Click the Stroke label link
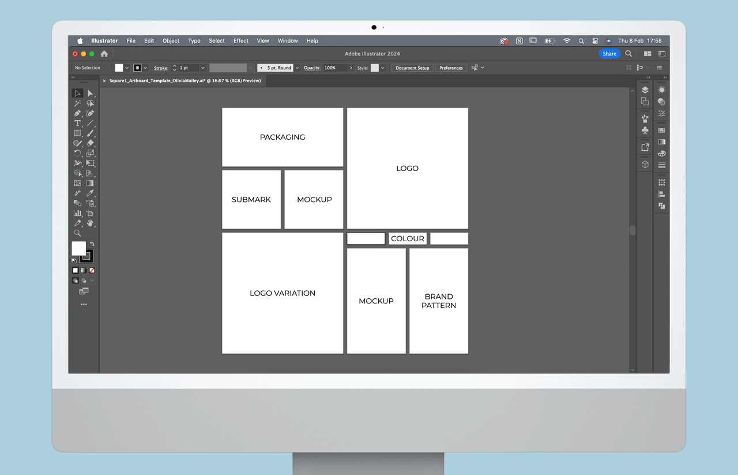 [x=161, y=68]
